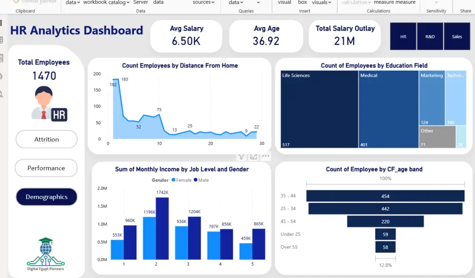Select the Demographics page button
The height and width of the screenshot is (278, 475).
pos(47,196)
